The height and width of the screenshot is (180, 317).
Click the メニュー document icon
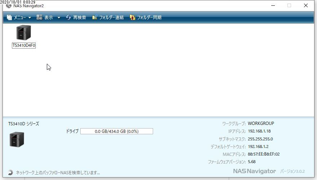(x=9, y=18)
